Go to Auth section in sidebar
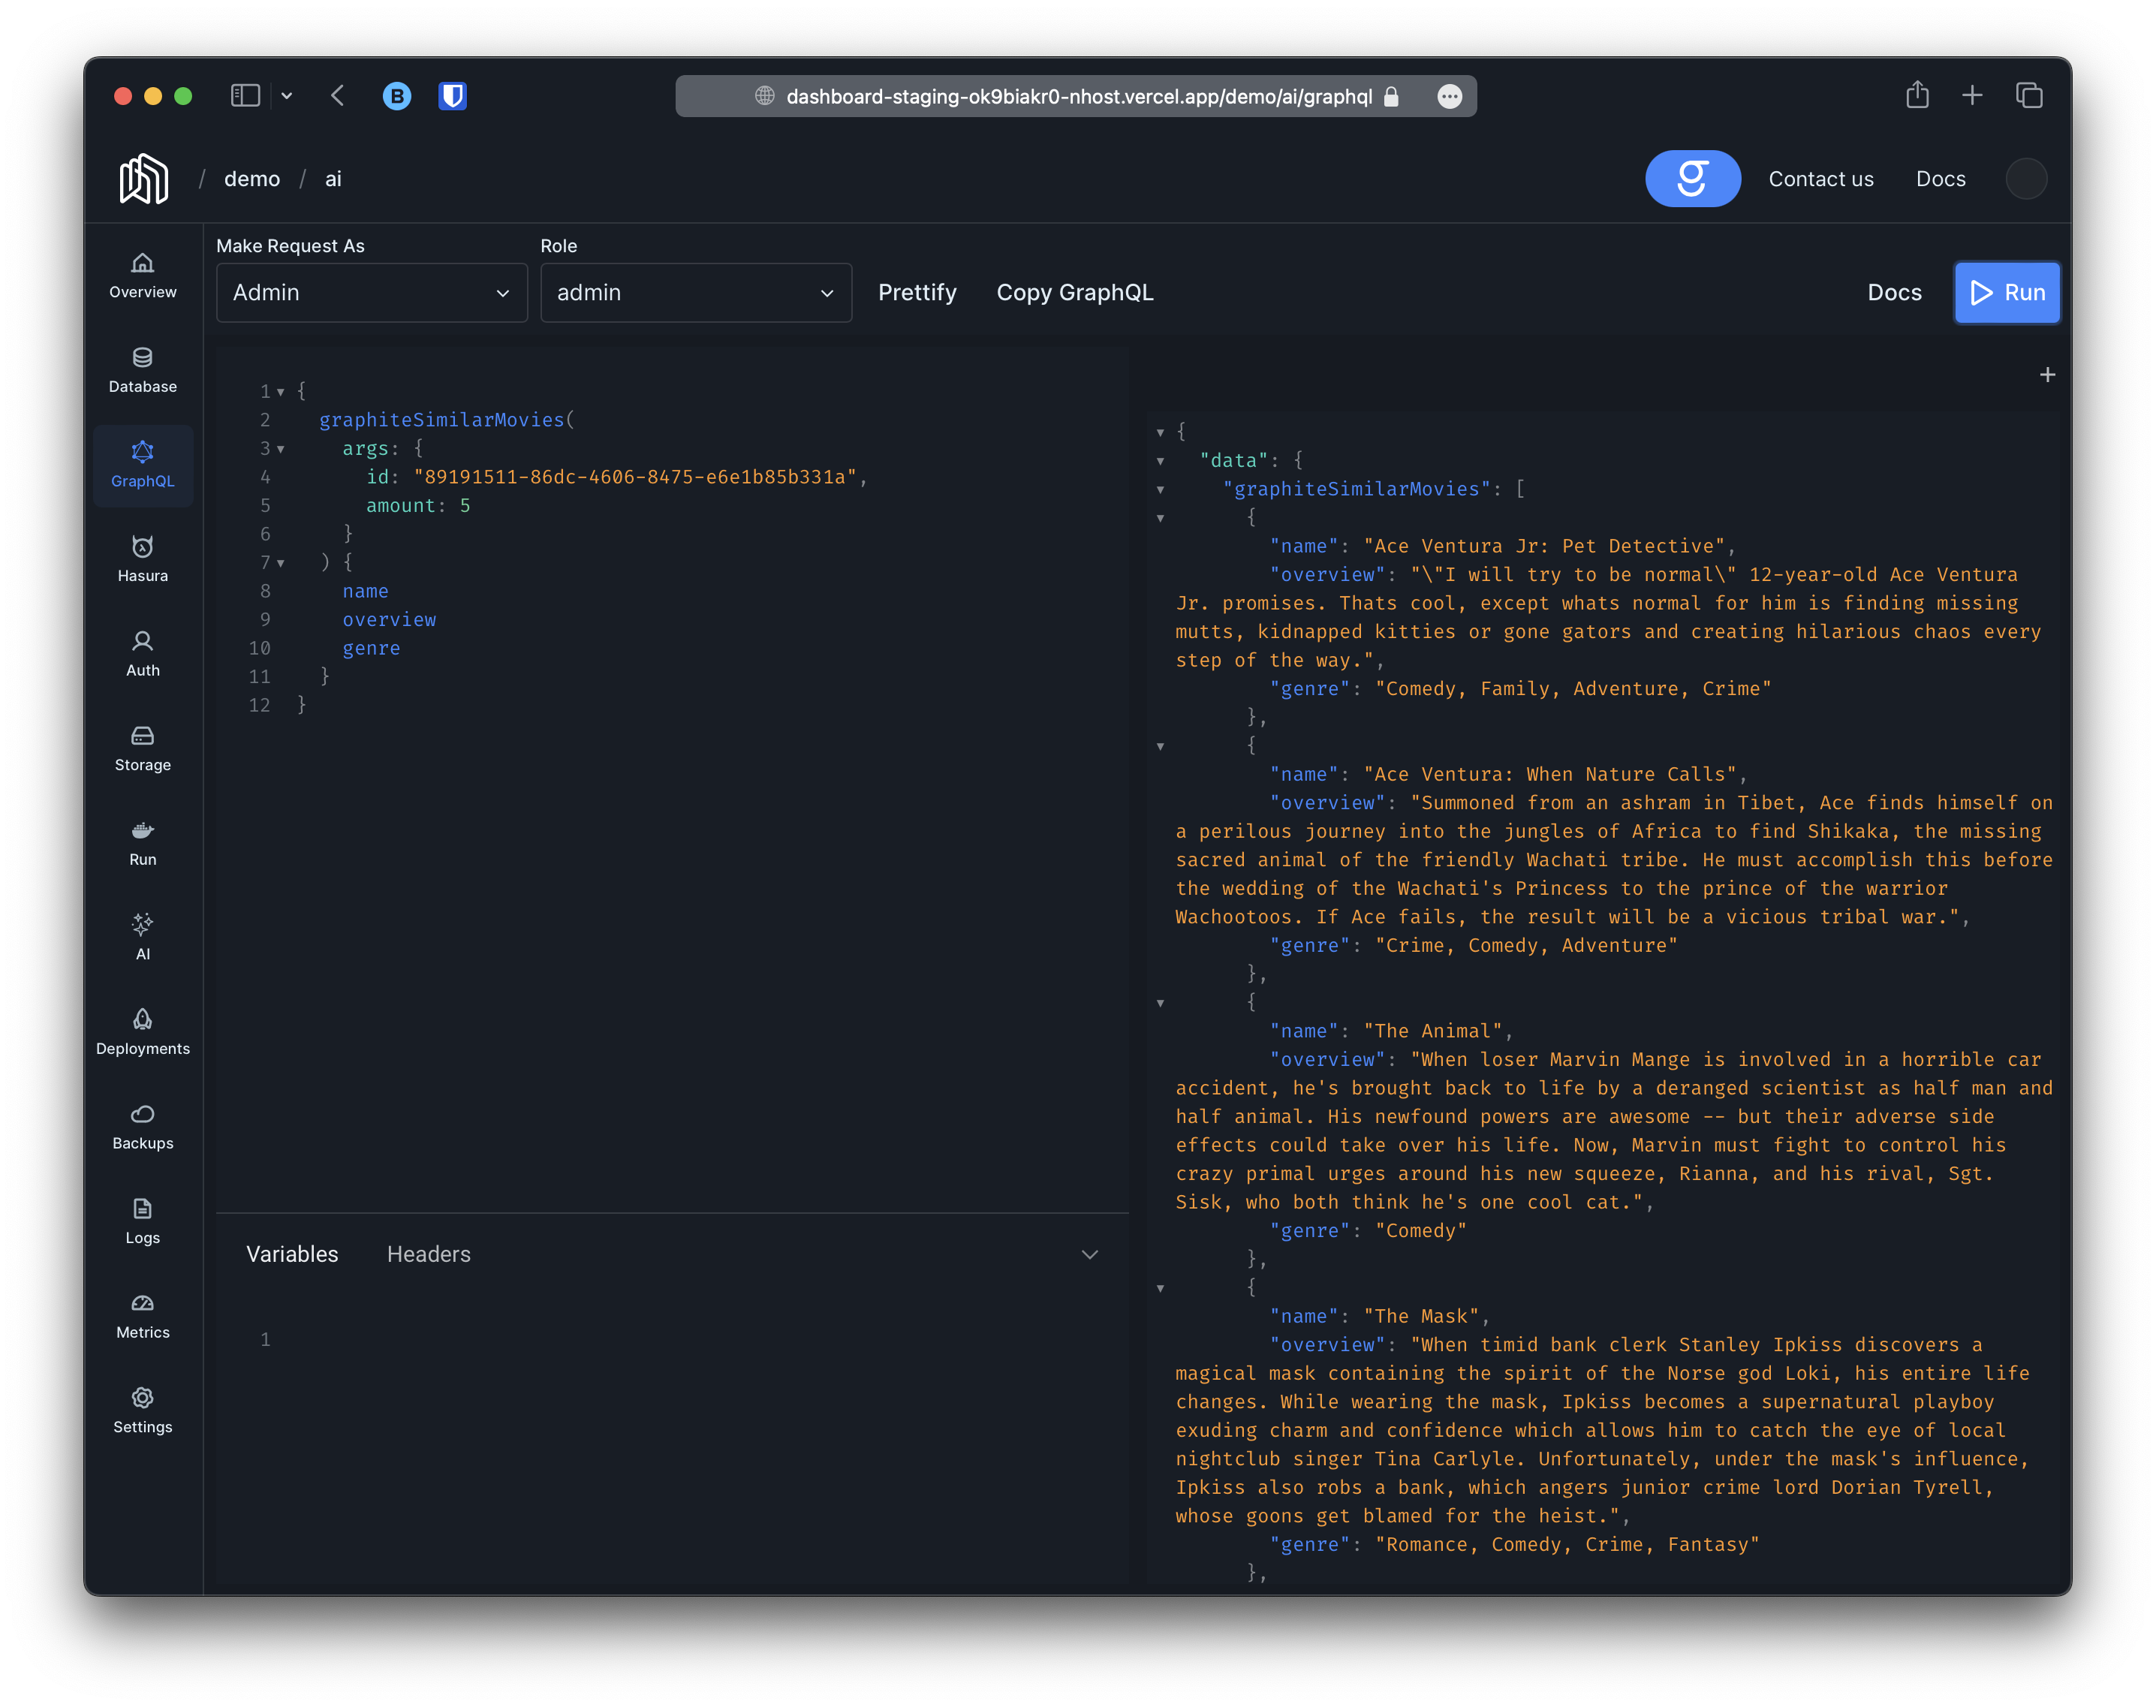The image size is (2156, 1707). (x=143, y=654)
